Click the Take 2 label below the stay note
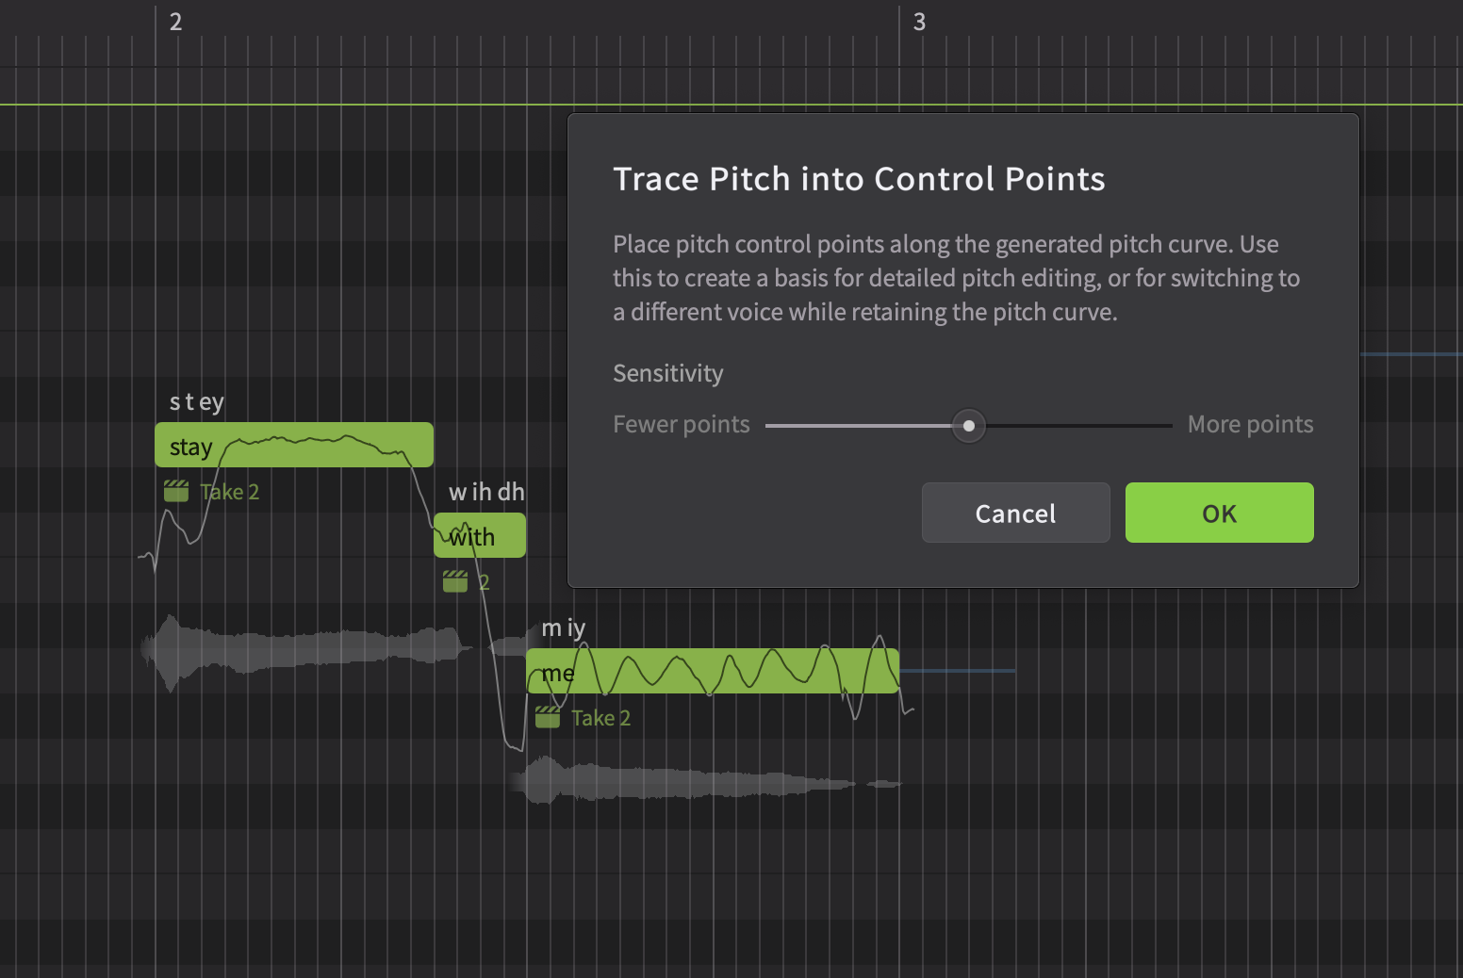The image size is (1463, 978). coord(229,492)
